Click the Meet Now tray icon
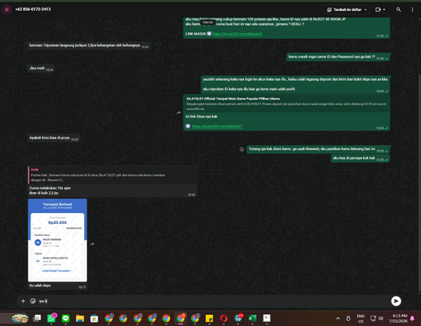The image size is (421, 326). point(348,318)
